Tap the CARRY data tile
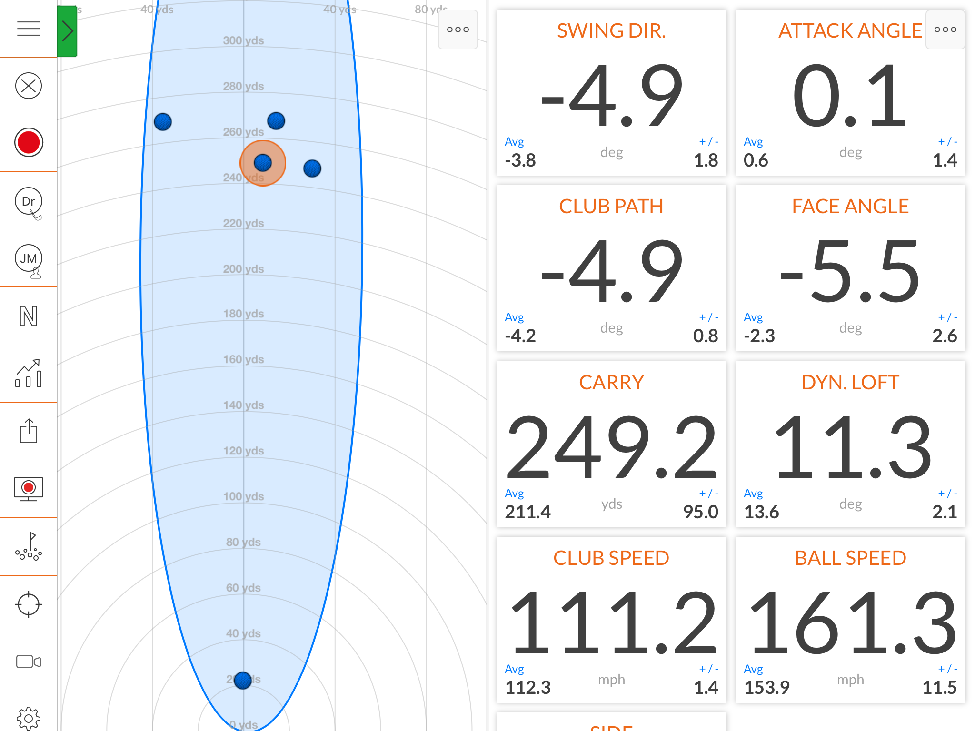The height and width of the screenshot is (731, 975). (x=611, y=444)
